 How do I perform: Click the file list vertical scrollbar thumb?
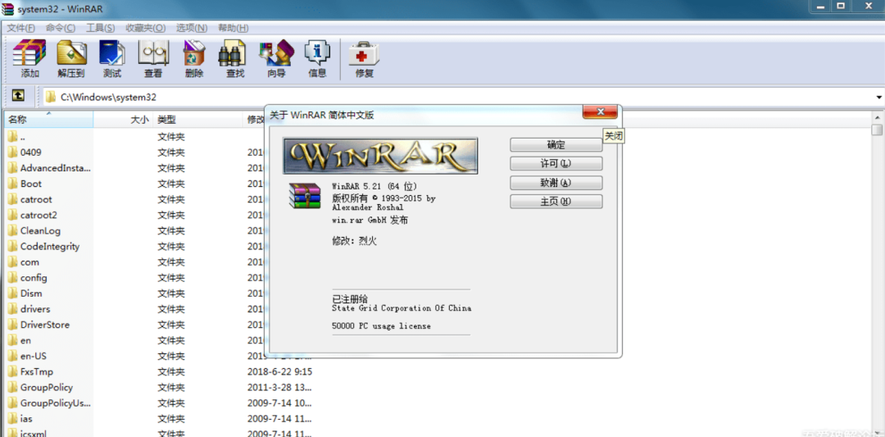click(x=877, y=131)
